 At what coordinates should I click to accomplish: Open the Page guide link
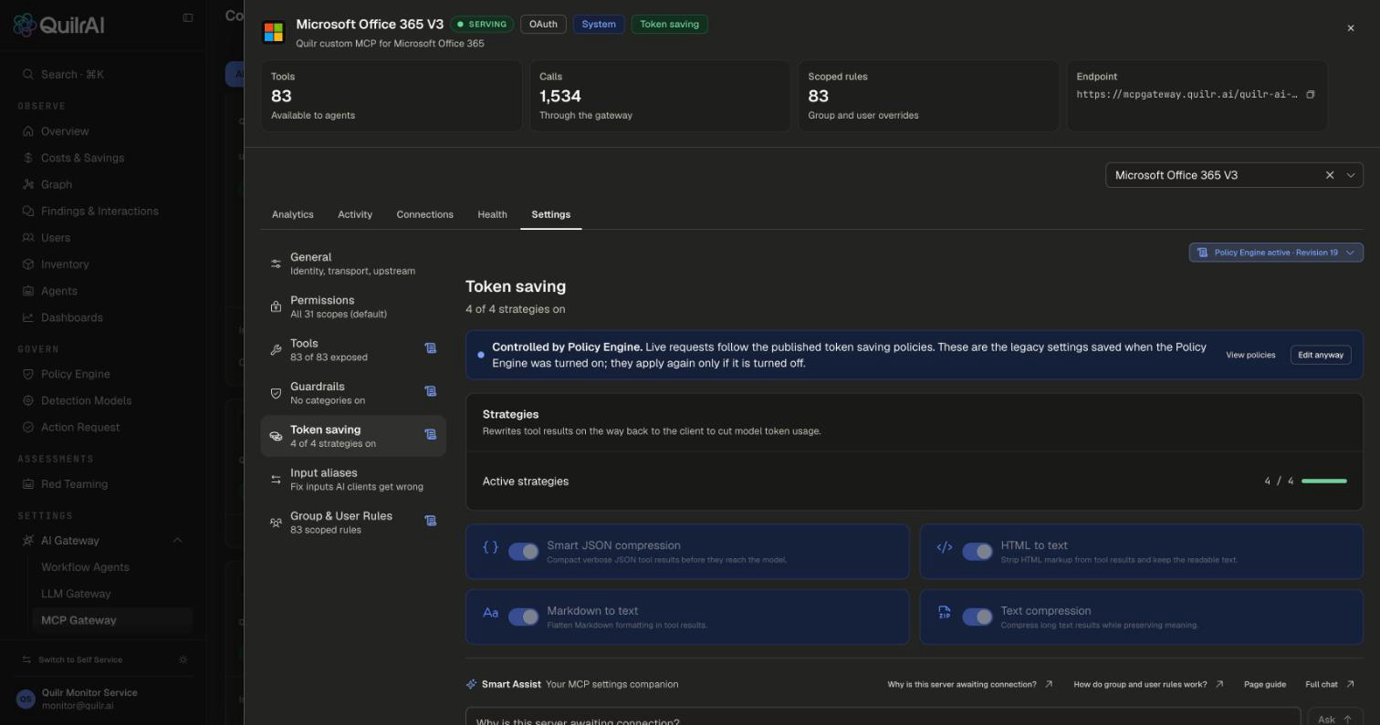pos(1265,684)
